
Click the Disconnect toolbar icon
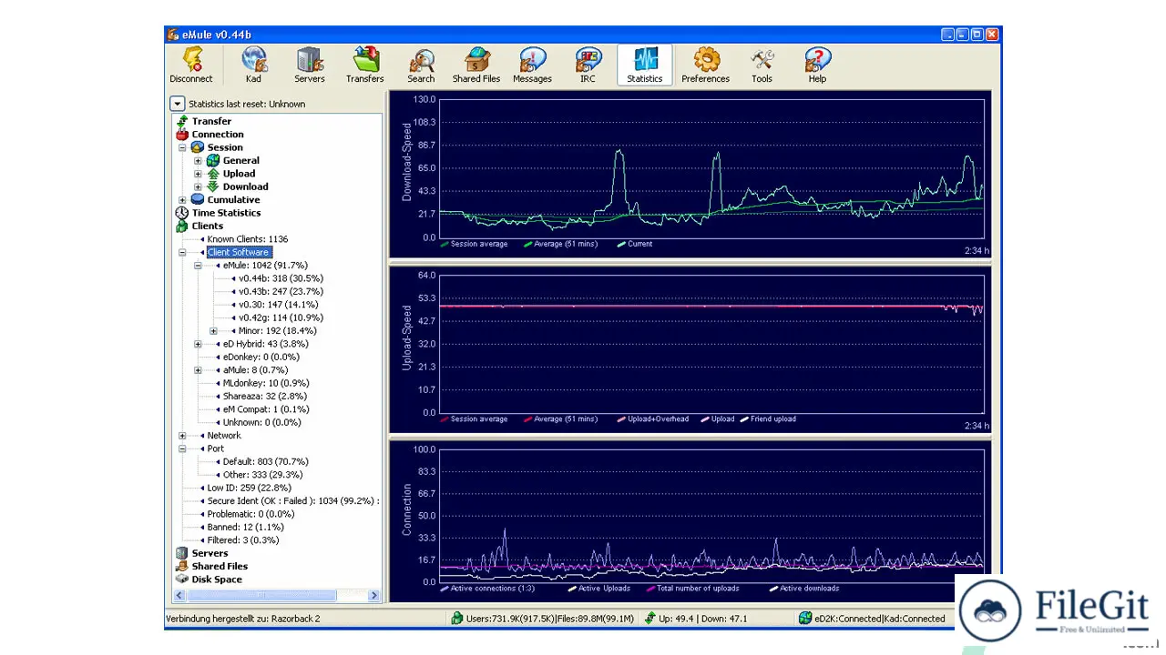coord(191,65)
